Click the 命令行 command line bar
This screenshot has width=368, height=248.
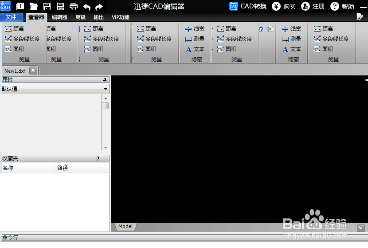tap(184, 237)
